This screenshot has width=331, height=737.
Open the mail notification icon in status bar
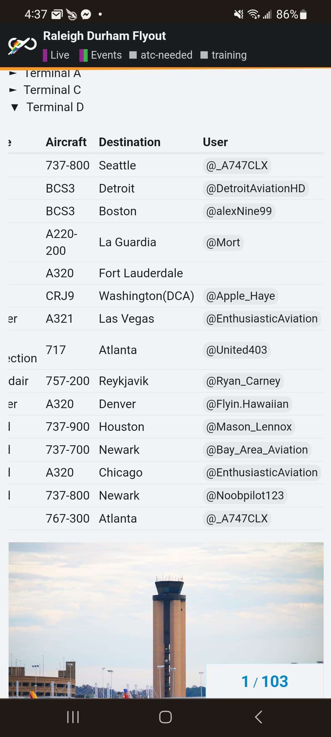[x=57, y=14]
